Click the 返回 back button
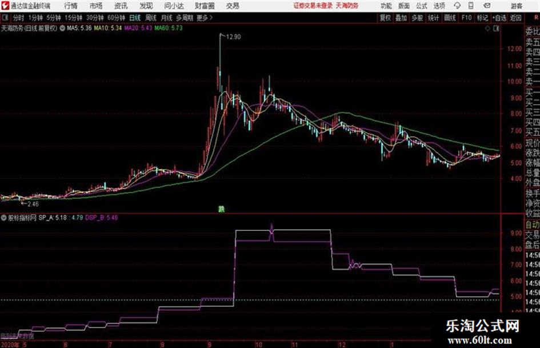Image resolution: width=540 pixels, height=348 pixels. coord(515,18)
